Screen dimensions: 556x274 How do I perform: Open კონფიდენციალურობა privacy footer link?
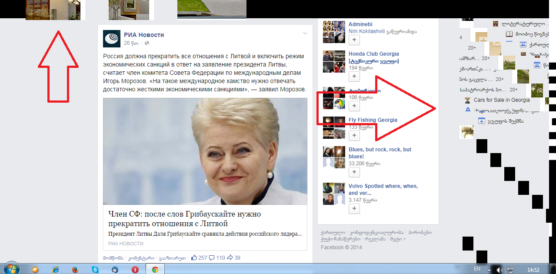(x=376, y=232)
